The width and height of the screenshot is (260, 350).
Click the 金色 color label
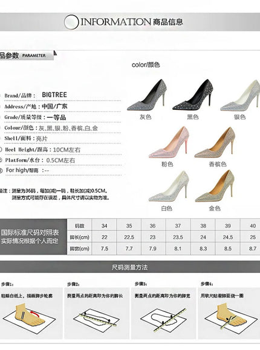215,208
